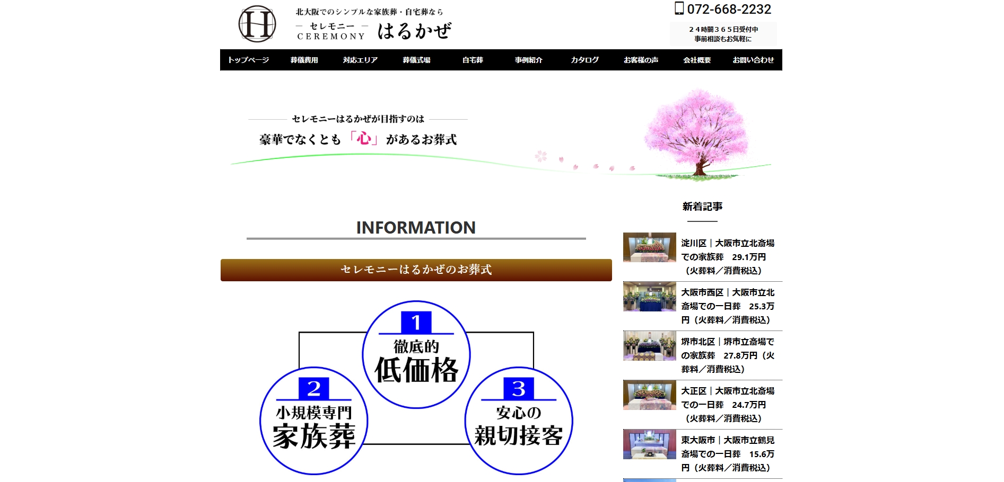Select 葬儀式場 in the navigation bar
Screen dimensions: 1004x482
[x=416, y=60]
